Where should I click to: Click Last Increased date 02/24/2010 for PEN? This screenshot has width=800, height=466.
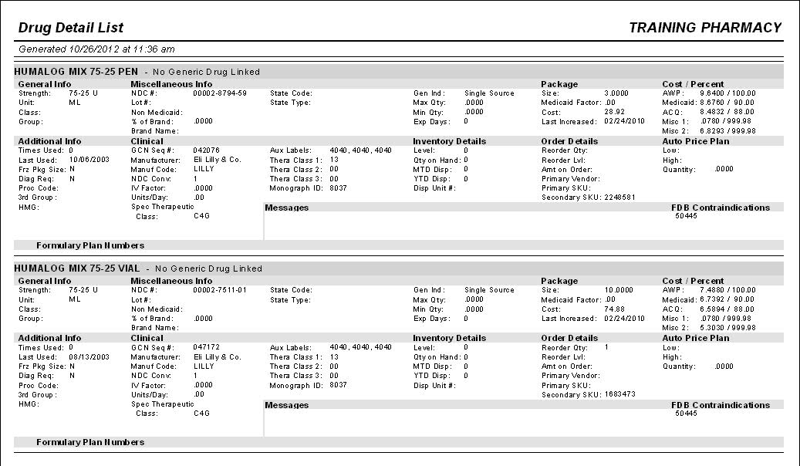(624, 121)
